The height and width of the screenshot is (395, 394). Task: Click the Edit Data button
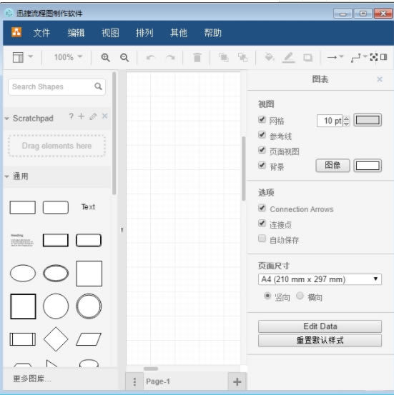[x=320, y=326]
